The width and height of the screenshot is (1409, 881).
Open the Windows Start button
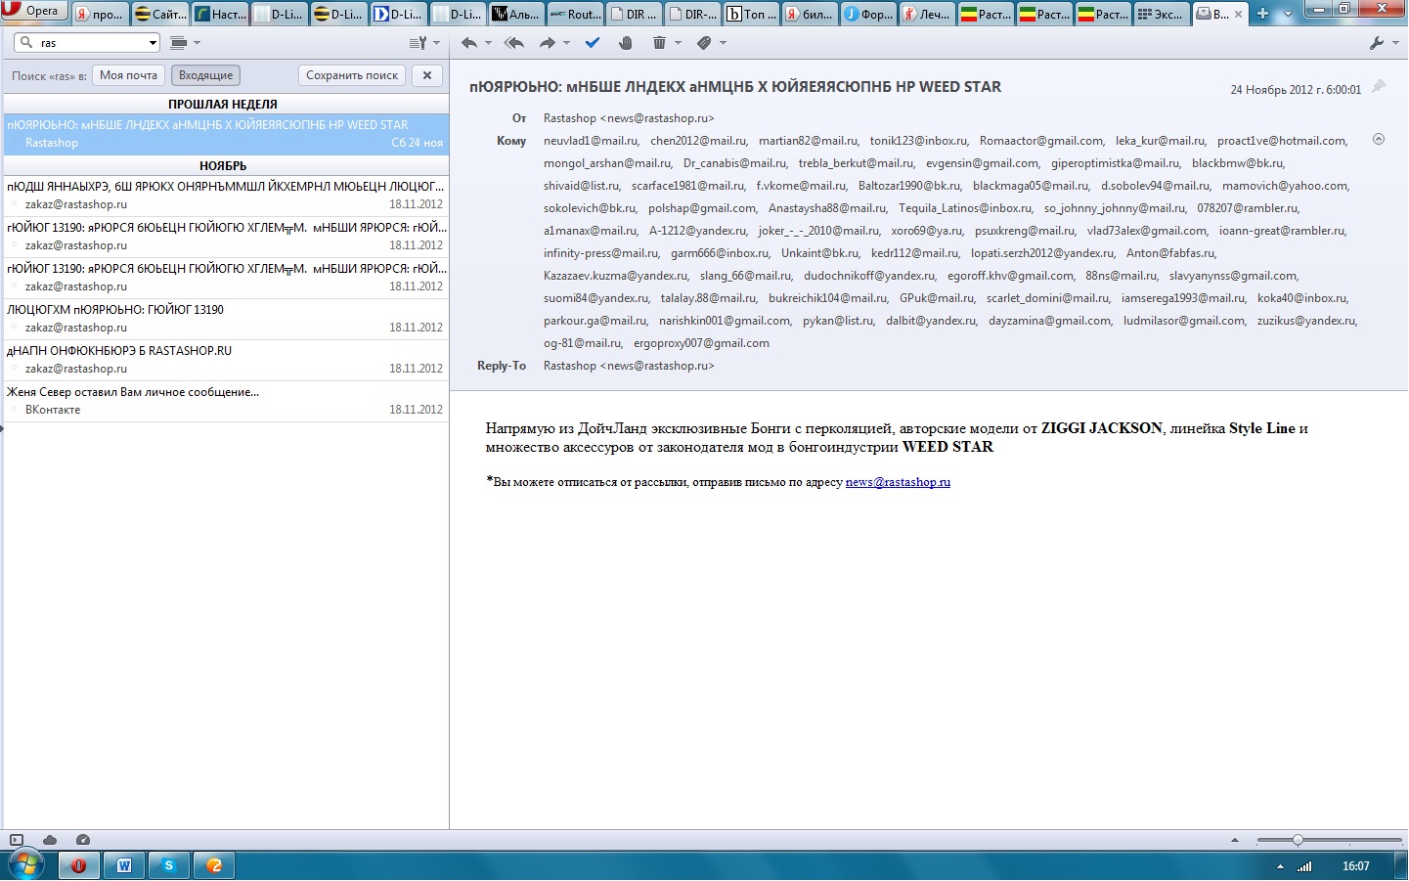point(24,865)
